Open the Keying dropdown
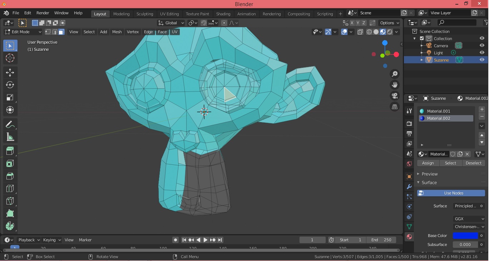This screenshot has width=489, height=261. pos(51,240)
